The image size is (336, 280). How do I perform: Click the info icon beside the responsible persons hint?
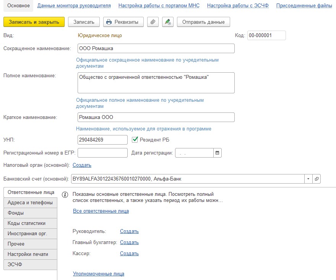(x=65, y=195)
